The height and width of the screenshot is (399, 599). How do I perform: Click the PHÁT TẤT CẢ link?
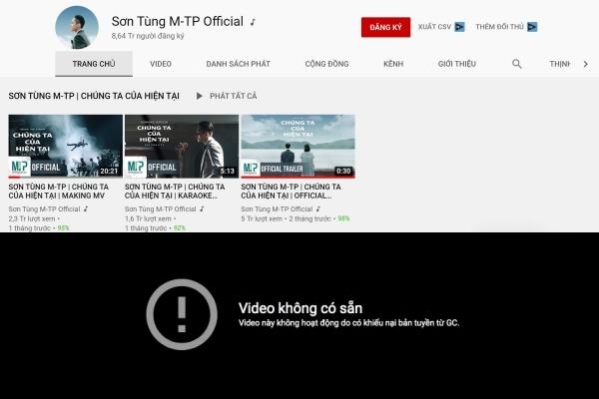coord(233,96)
